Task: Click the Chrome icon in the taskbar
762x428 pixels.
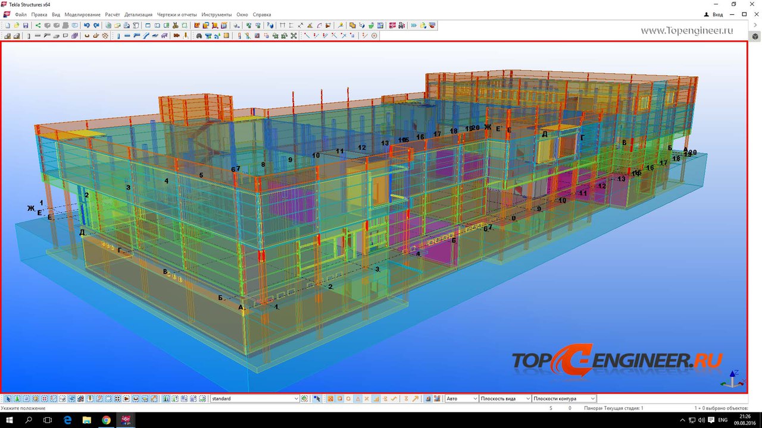Action: click(106, 420)
